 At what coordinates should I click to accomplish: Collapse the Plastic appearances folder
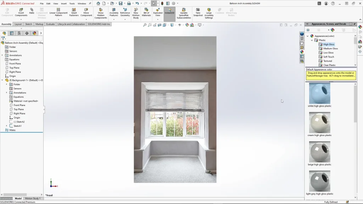pyautogui.click(x=312, y=40)
